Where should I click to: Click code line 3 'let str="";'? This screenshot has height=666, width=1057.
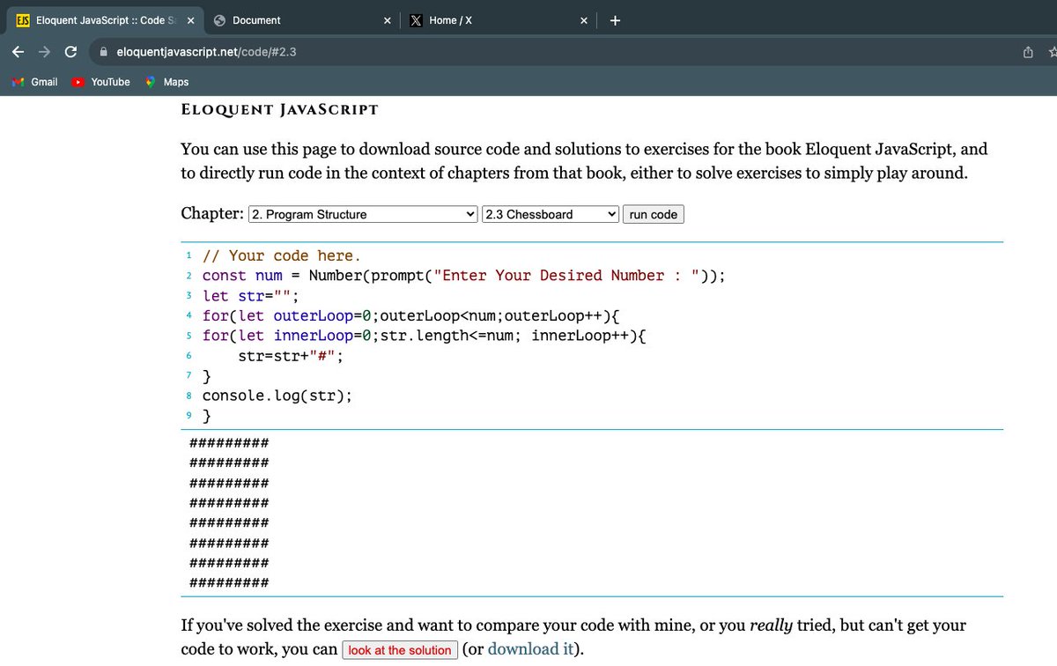(251, 296)
